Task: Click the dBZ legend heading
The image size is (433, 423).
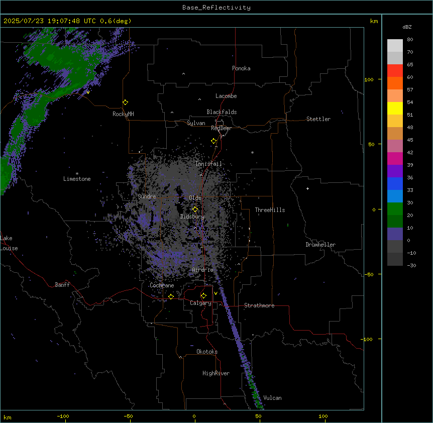Action: (407, 27)
